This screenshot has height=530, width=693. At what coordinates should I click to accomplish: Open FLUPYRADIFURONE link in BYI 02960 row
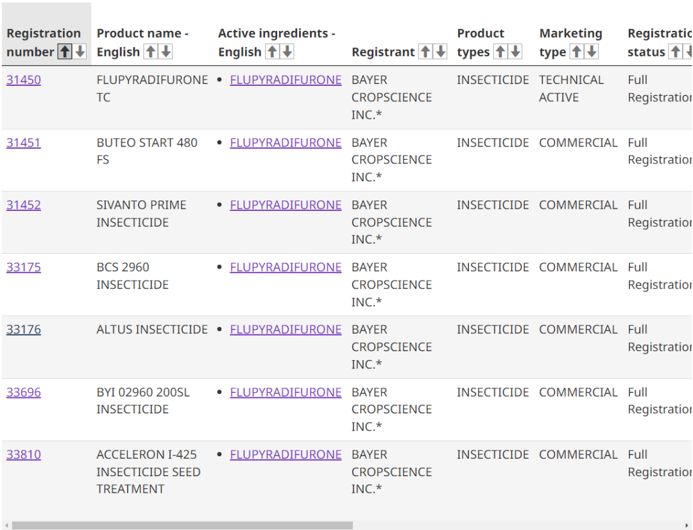tap(286, 392)
